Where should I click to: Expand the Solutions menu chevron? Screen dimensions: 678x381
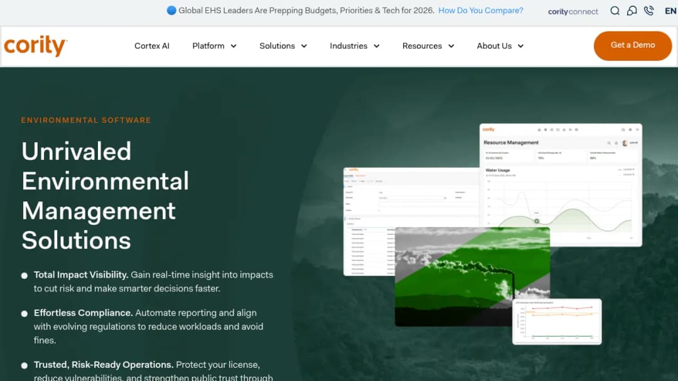[304, 46]
